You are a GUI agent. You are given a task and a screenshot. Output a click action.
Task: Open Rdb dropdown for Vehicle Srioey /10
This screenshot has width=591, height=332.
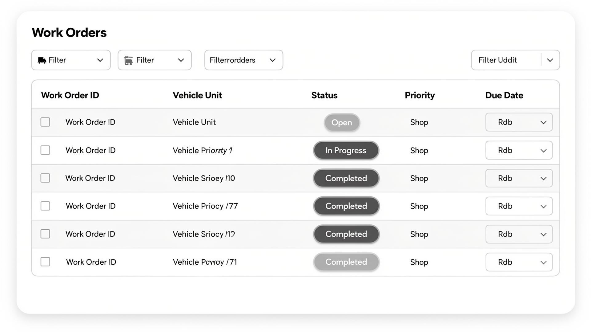click(x=519, y=178)
